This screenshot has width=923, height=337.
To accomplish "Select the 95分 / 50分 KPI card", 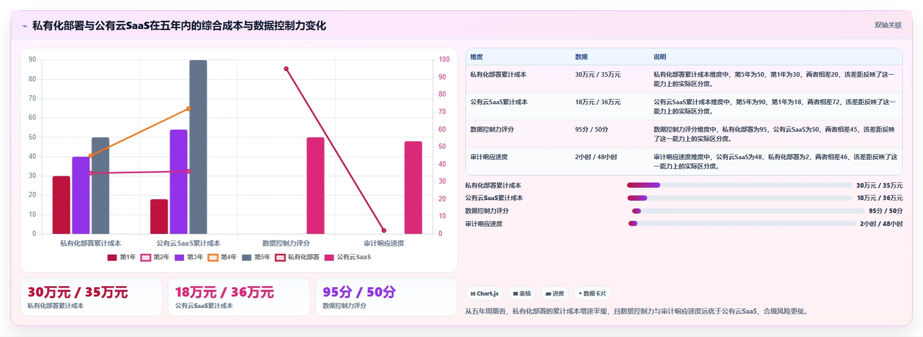I will tap(386, 297).
